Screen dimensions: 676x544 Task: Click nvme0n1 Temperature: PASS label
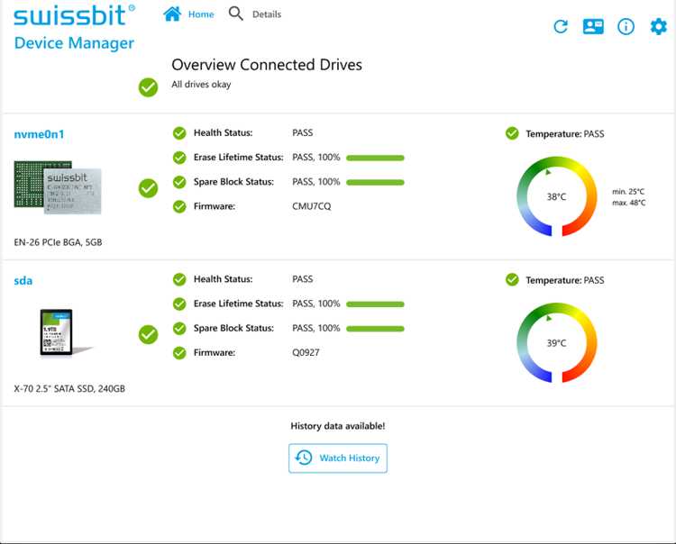coord(565,134)
